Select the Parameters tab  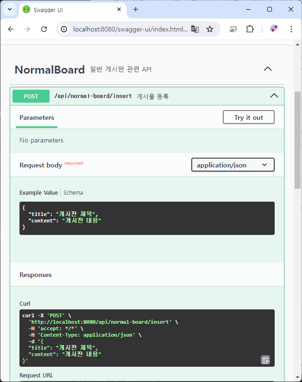point(37,117)
